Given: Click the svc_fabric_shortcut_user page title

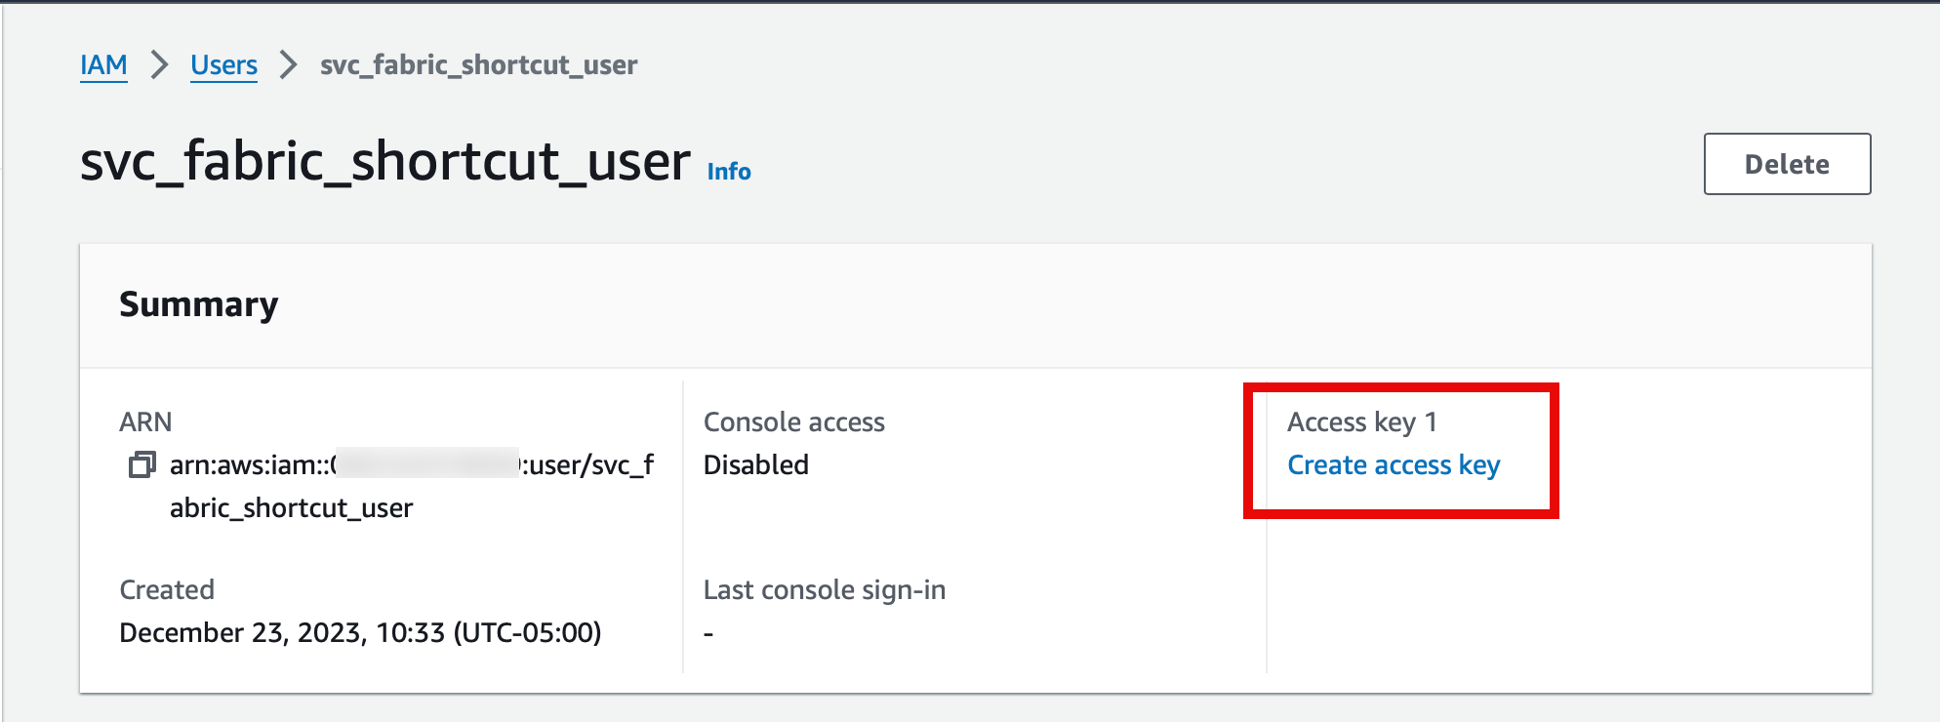Looking at the screenshot, I should coord(384,161).
